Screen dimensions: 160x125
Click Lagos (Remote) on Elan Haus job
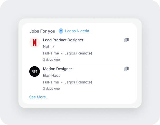pyautogui.click(x=78, y=82)
